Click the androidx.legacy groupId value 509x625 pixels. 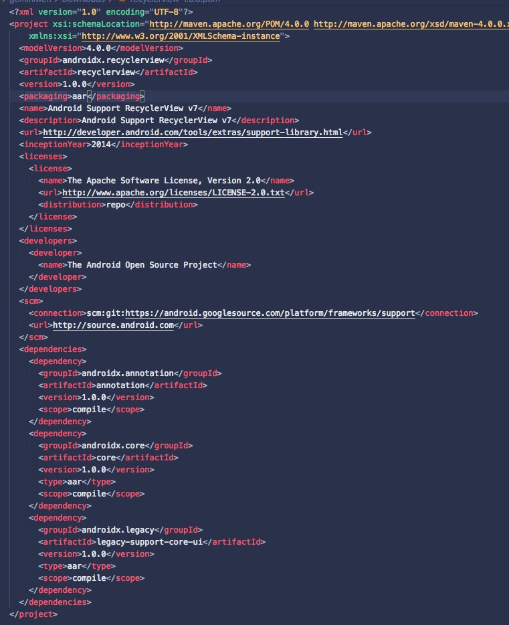click(118, 530)
